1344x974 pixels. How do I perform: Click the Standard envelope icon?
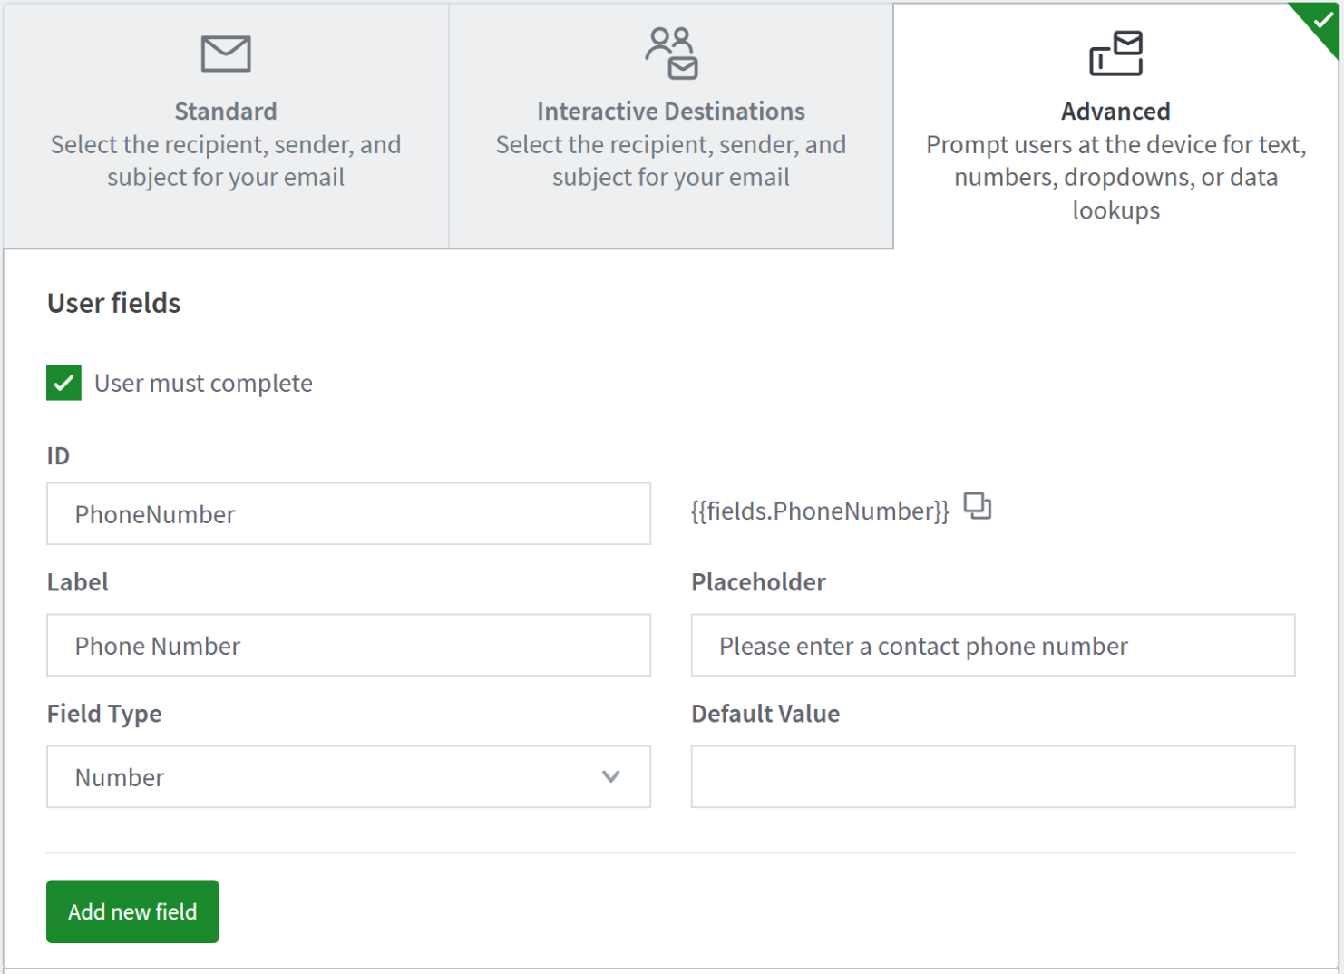(226, 54)
